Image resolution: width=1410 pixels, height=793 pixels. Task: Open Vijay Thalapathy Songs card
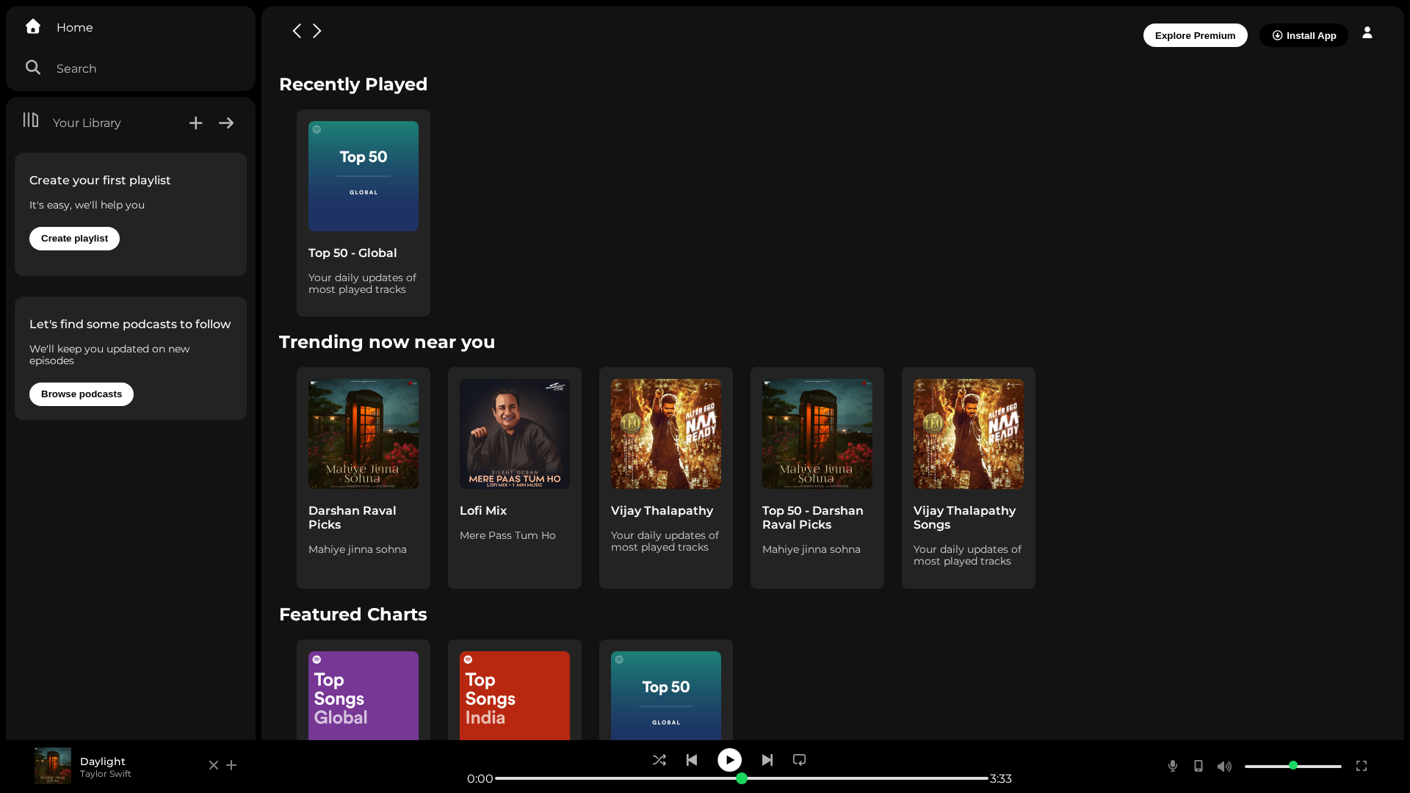pyautogui.click(x=969, y=478)
